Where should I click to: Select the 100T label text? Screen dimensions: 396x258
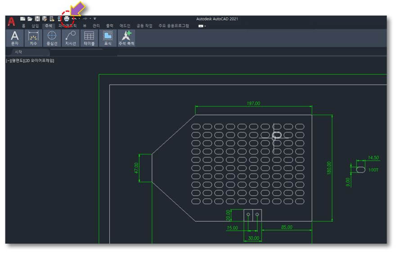click(x=373, y=170)
